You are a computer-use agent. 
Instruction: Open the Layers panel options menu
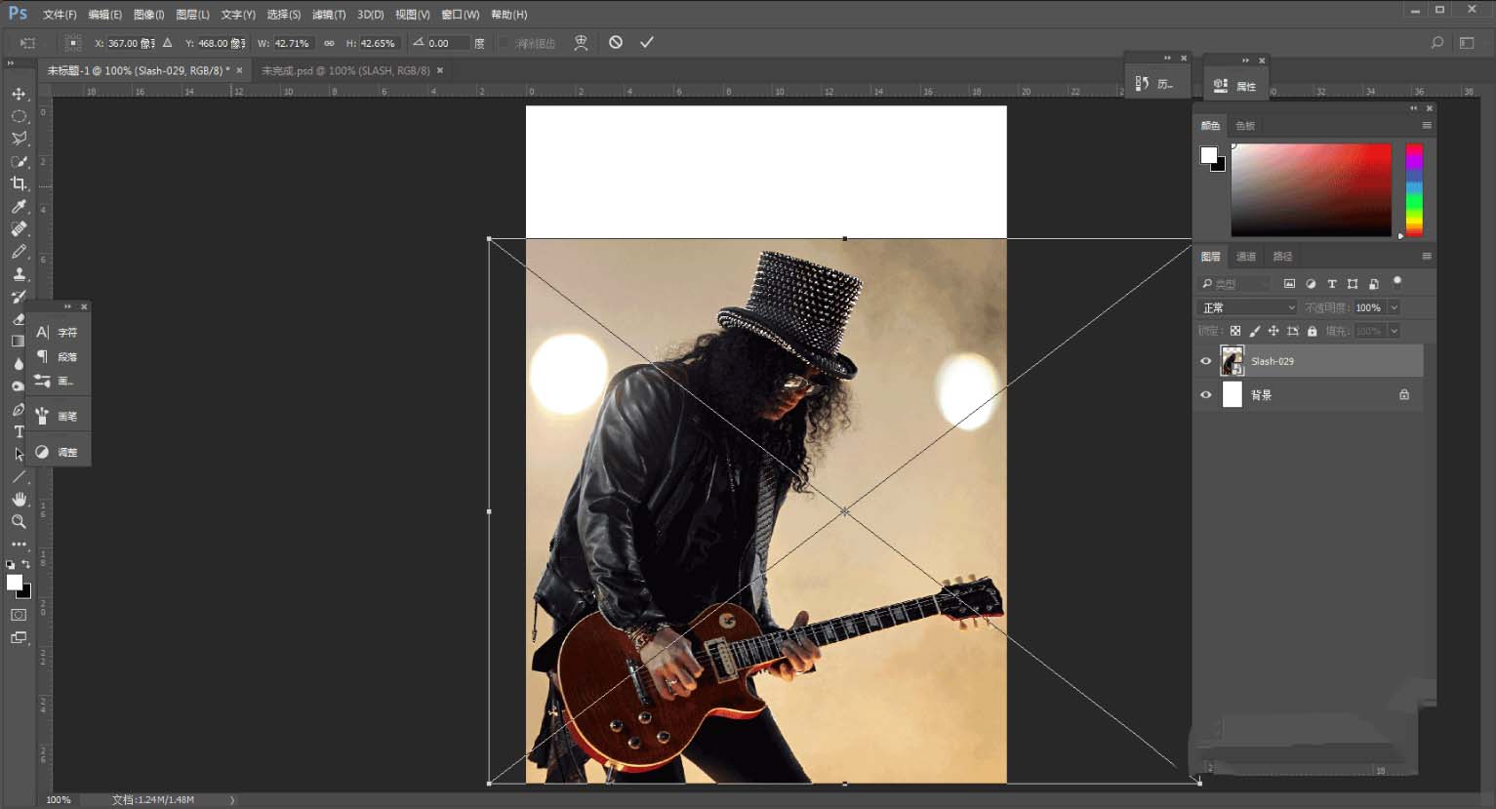(x=1427, y=257)
